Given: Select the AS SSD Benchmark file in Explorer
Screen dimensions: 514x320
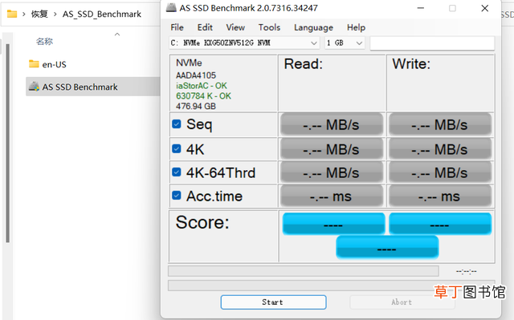Looking at the screenshot, I should tap(93, 87).
